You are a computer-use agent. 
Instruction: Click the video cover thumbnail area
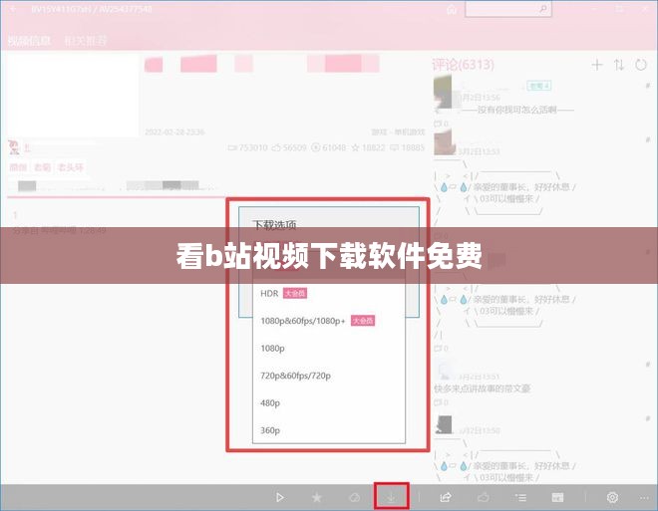[x=73, y=96]
